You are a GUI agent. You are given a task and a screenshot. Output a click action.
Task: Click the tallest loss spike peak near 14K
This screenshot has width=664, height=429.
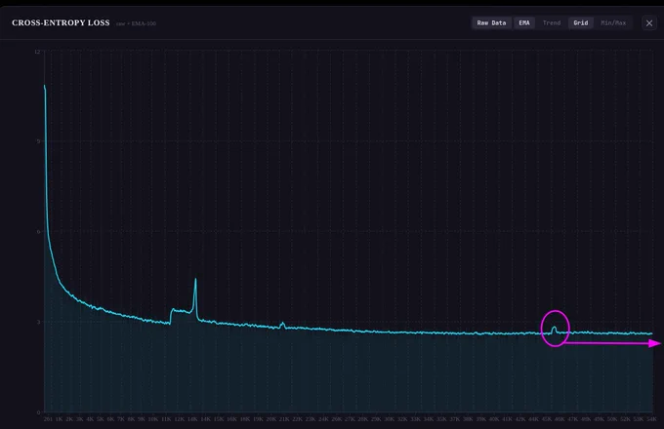coord(195,280)
